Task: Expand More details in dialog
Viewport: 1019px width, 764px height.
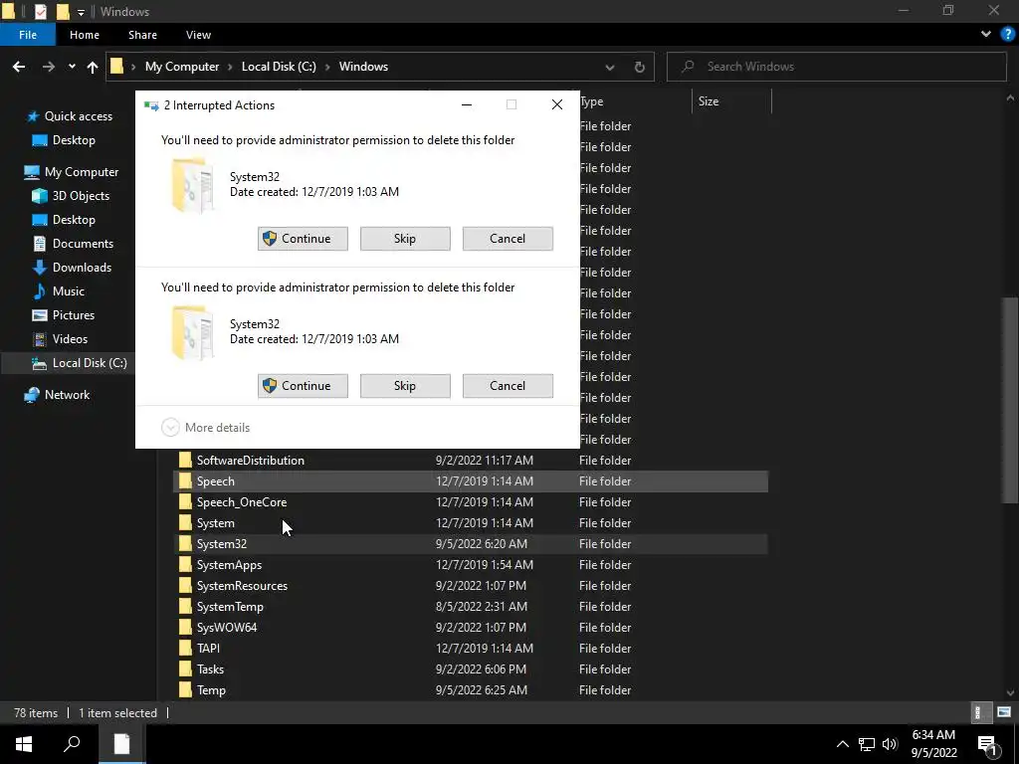Action: [206, 428]
